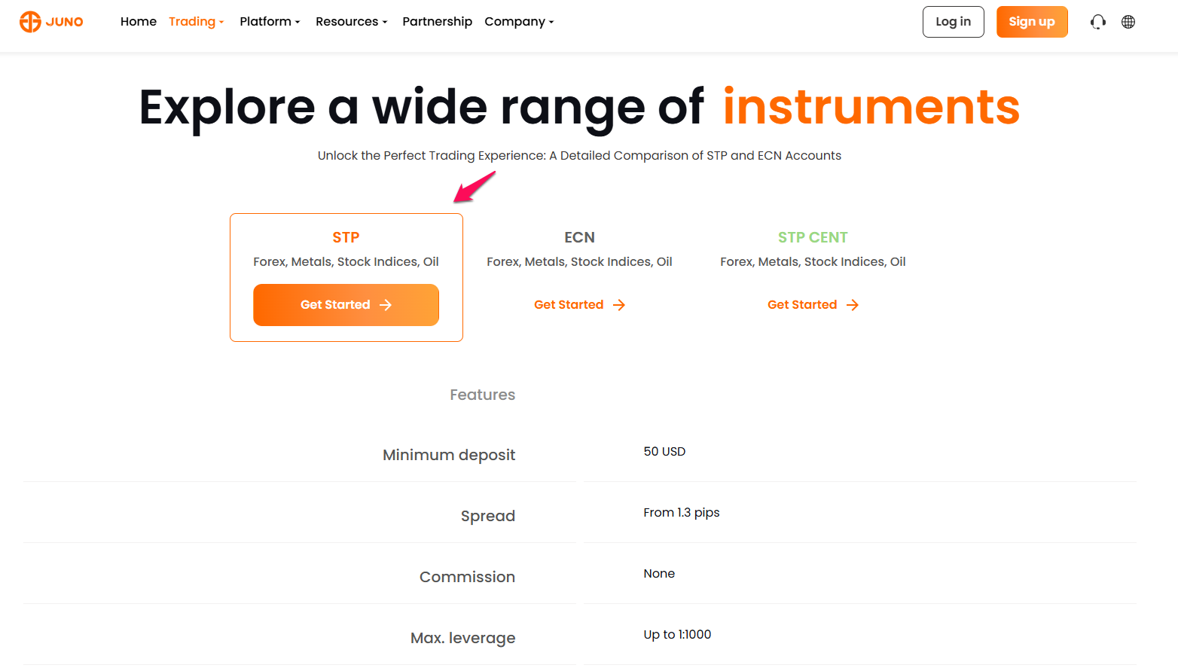
Task: Go to the Home menu item
Action: (139, 22)
